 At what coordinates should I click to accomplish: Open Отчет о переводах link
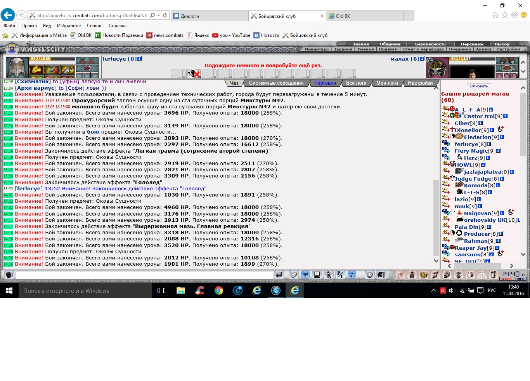[x=423, y=49]
